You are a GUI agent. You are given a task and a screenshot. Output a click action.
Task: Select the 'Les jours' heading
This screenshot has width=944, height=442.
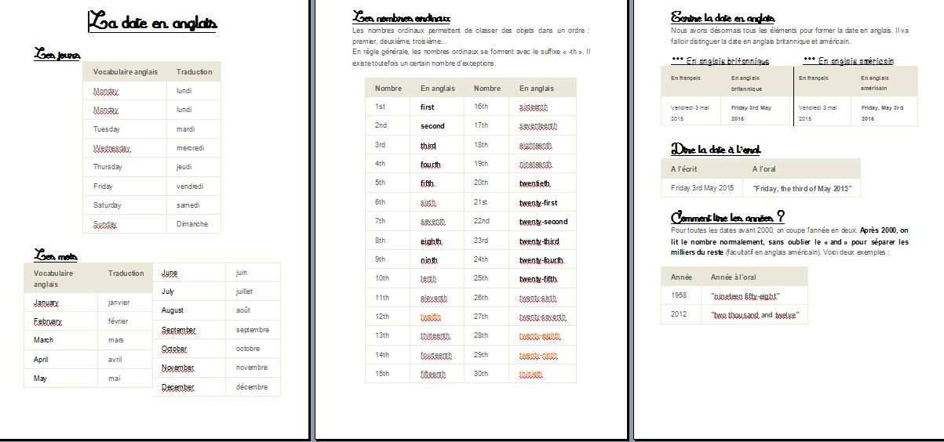(x=56, y=54)
